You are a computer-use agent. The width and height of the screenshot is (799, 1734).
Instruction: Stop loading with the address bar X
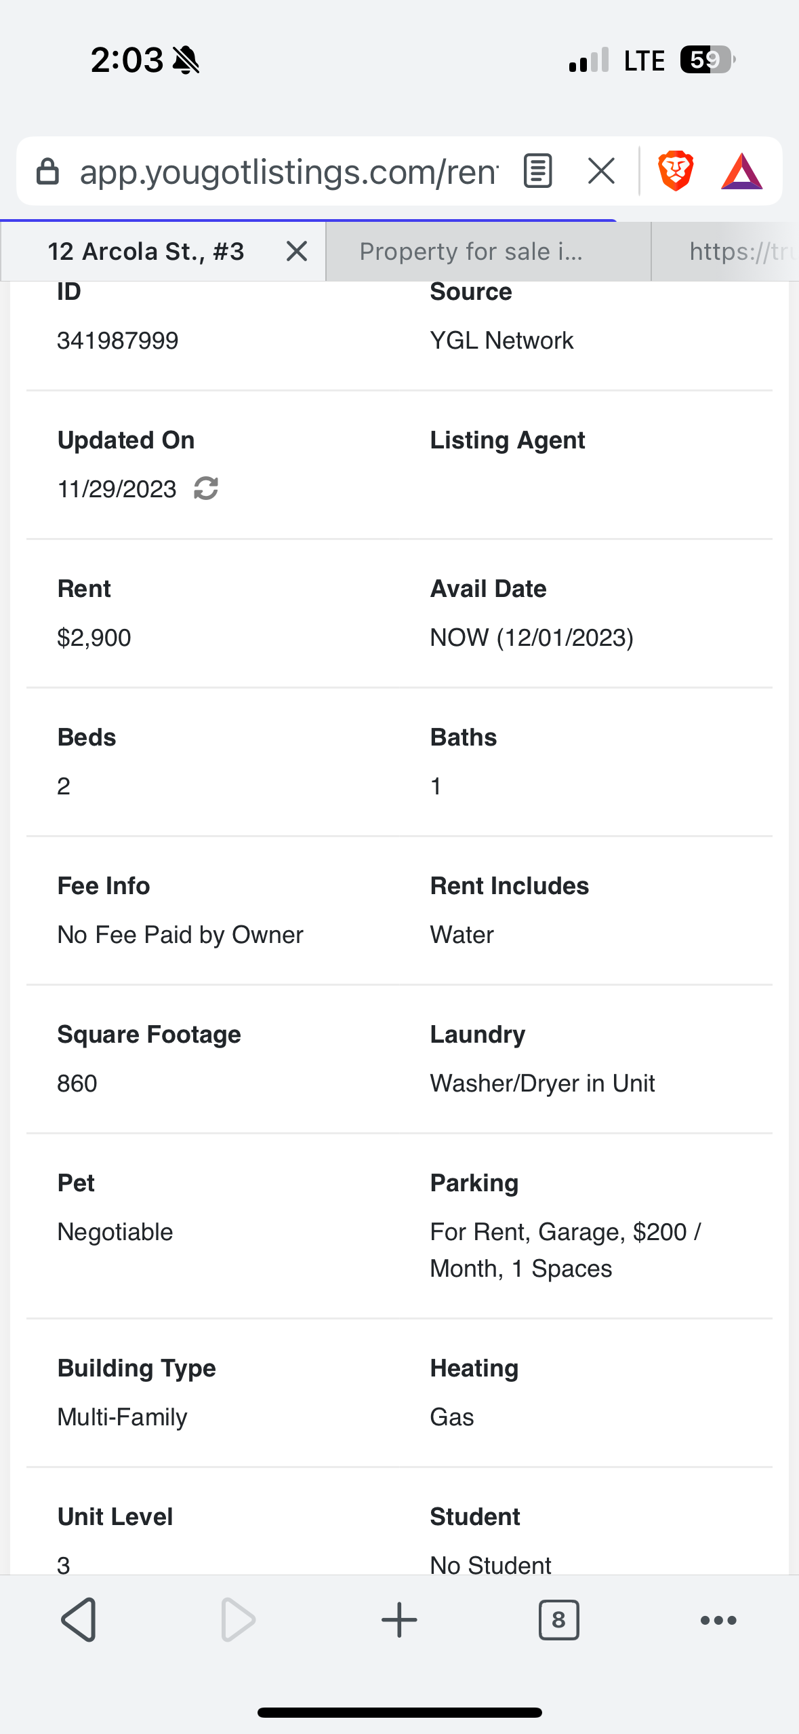pyautogui.click(x=601, y=171)
